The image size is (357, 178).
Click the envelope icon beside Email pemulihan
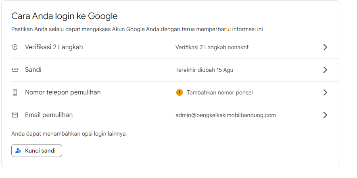point(15,115)
